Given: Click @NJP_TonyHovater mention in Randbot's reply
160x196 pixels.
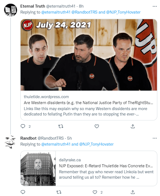Looking at the screenshot, I should (x=96, y=144).
